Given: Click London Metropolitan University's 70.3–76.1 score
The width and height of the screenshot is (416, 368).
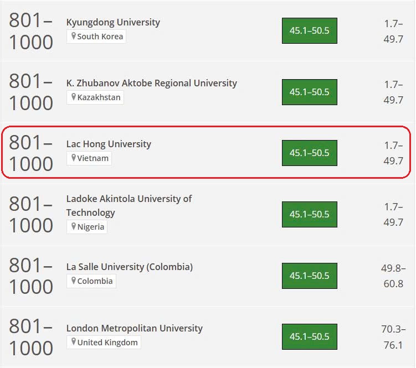Looking at the screenshot, I should coord(392,336).
